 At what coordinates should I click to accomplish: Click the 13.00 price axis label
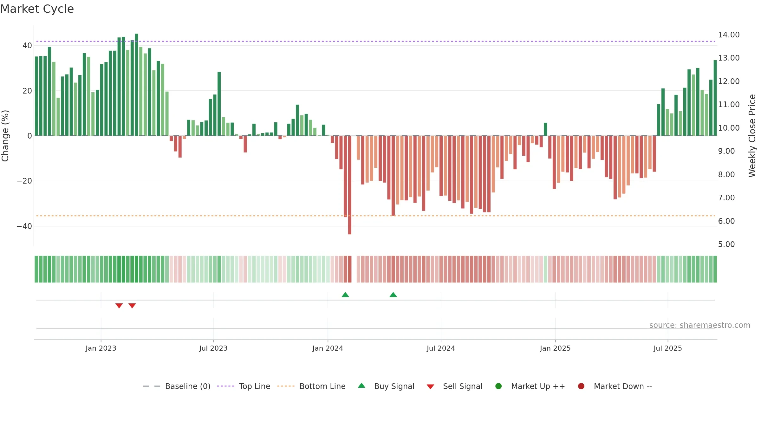[x=729, y=58]
